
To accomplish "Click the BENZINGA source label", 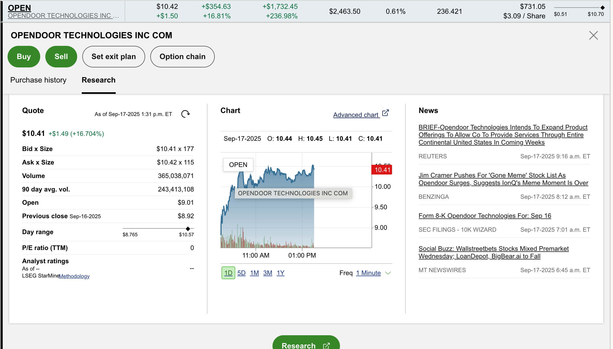I will point(434,197).
